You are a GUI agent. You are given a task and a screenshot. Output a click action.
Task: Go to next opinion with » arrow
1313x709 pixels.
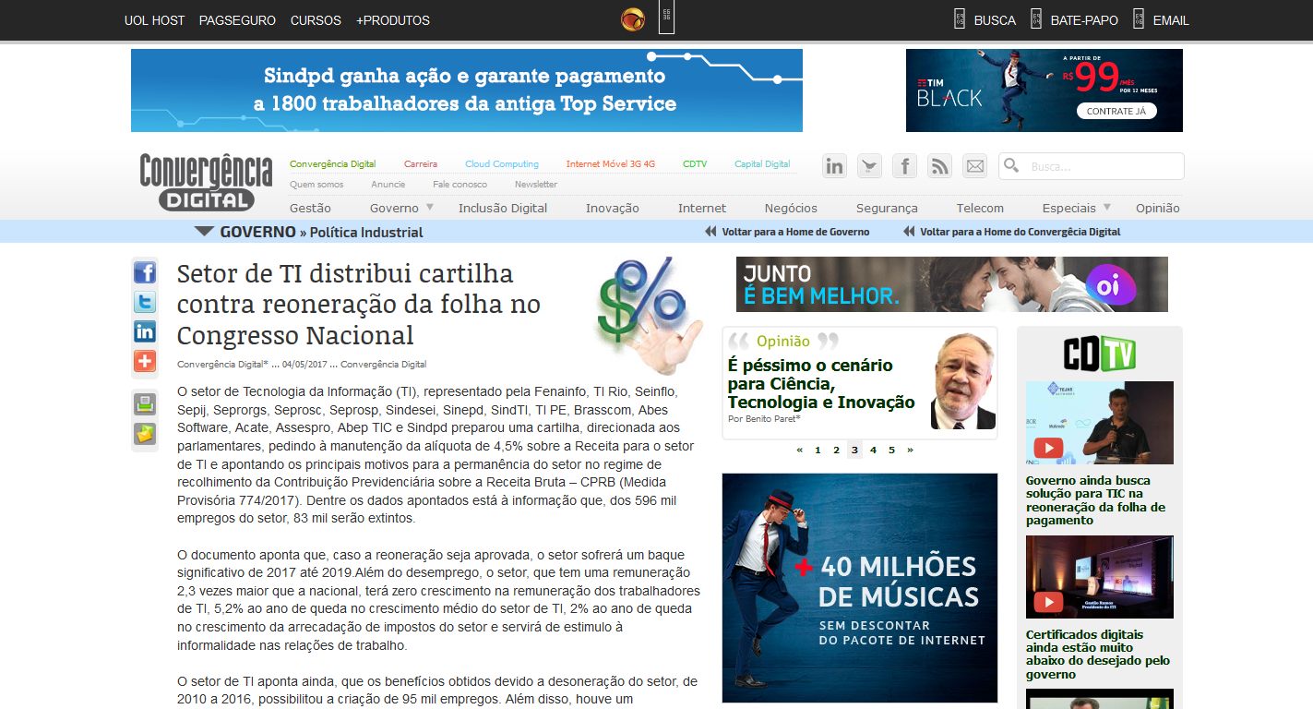(x=910, y=451)
